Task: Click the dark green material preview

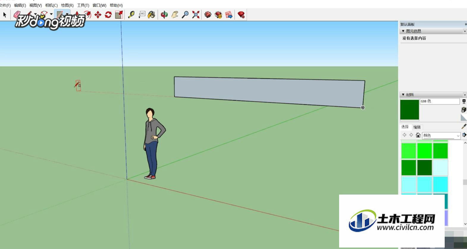Action: (410, 110)
